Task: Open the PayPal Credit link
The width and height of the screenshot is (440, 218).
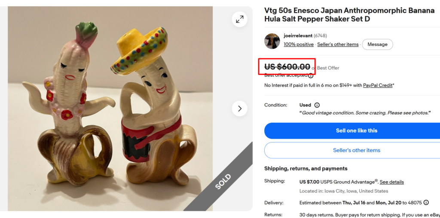Action: coord(378,85)
